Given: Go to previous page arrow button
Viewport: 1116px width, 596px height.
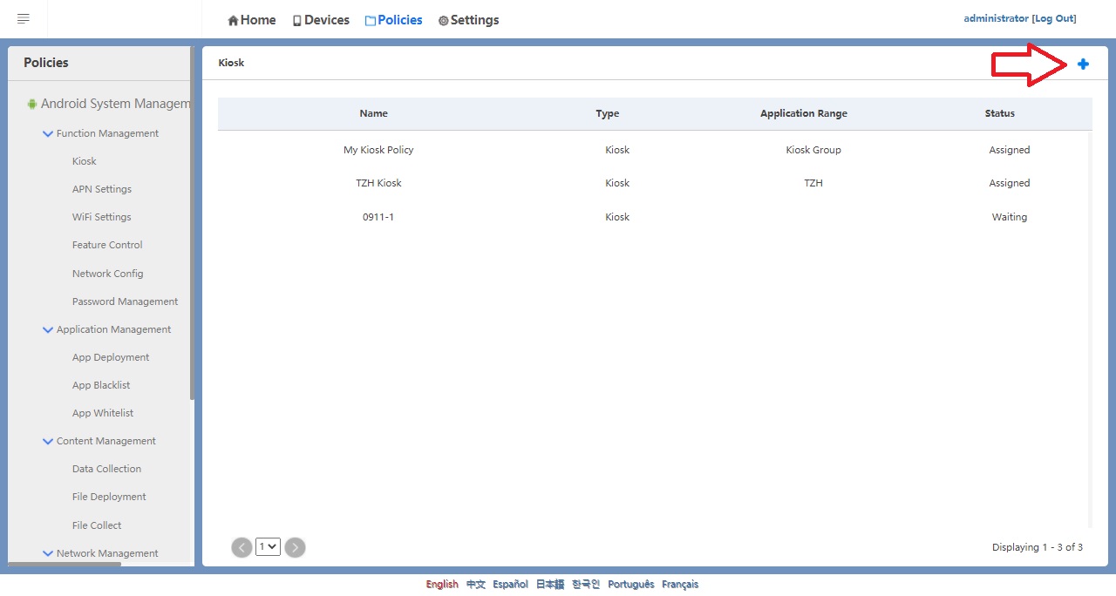Looking at the screenshot, I should click(242, 547).
